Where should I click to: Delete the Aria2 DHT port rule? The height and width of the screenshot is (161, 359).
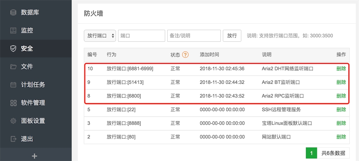[x=341, y=69]
